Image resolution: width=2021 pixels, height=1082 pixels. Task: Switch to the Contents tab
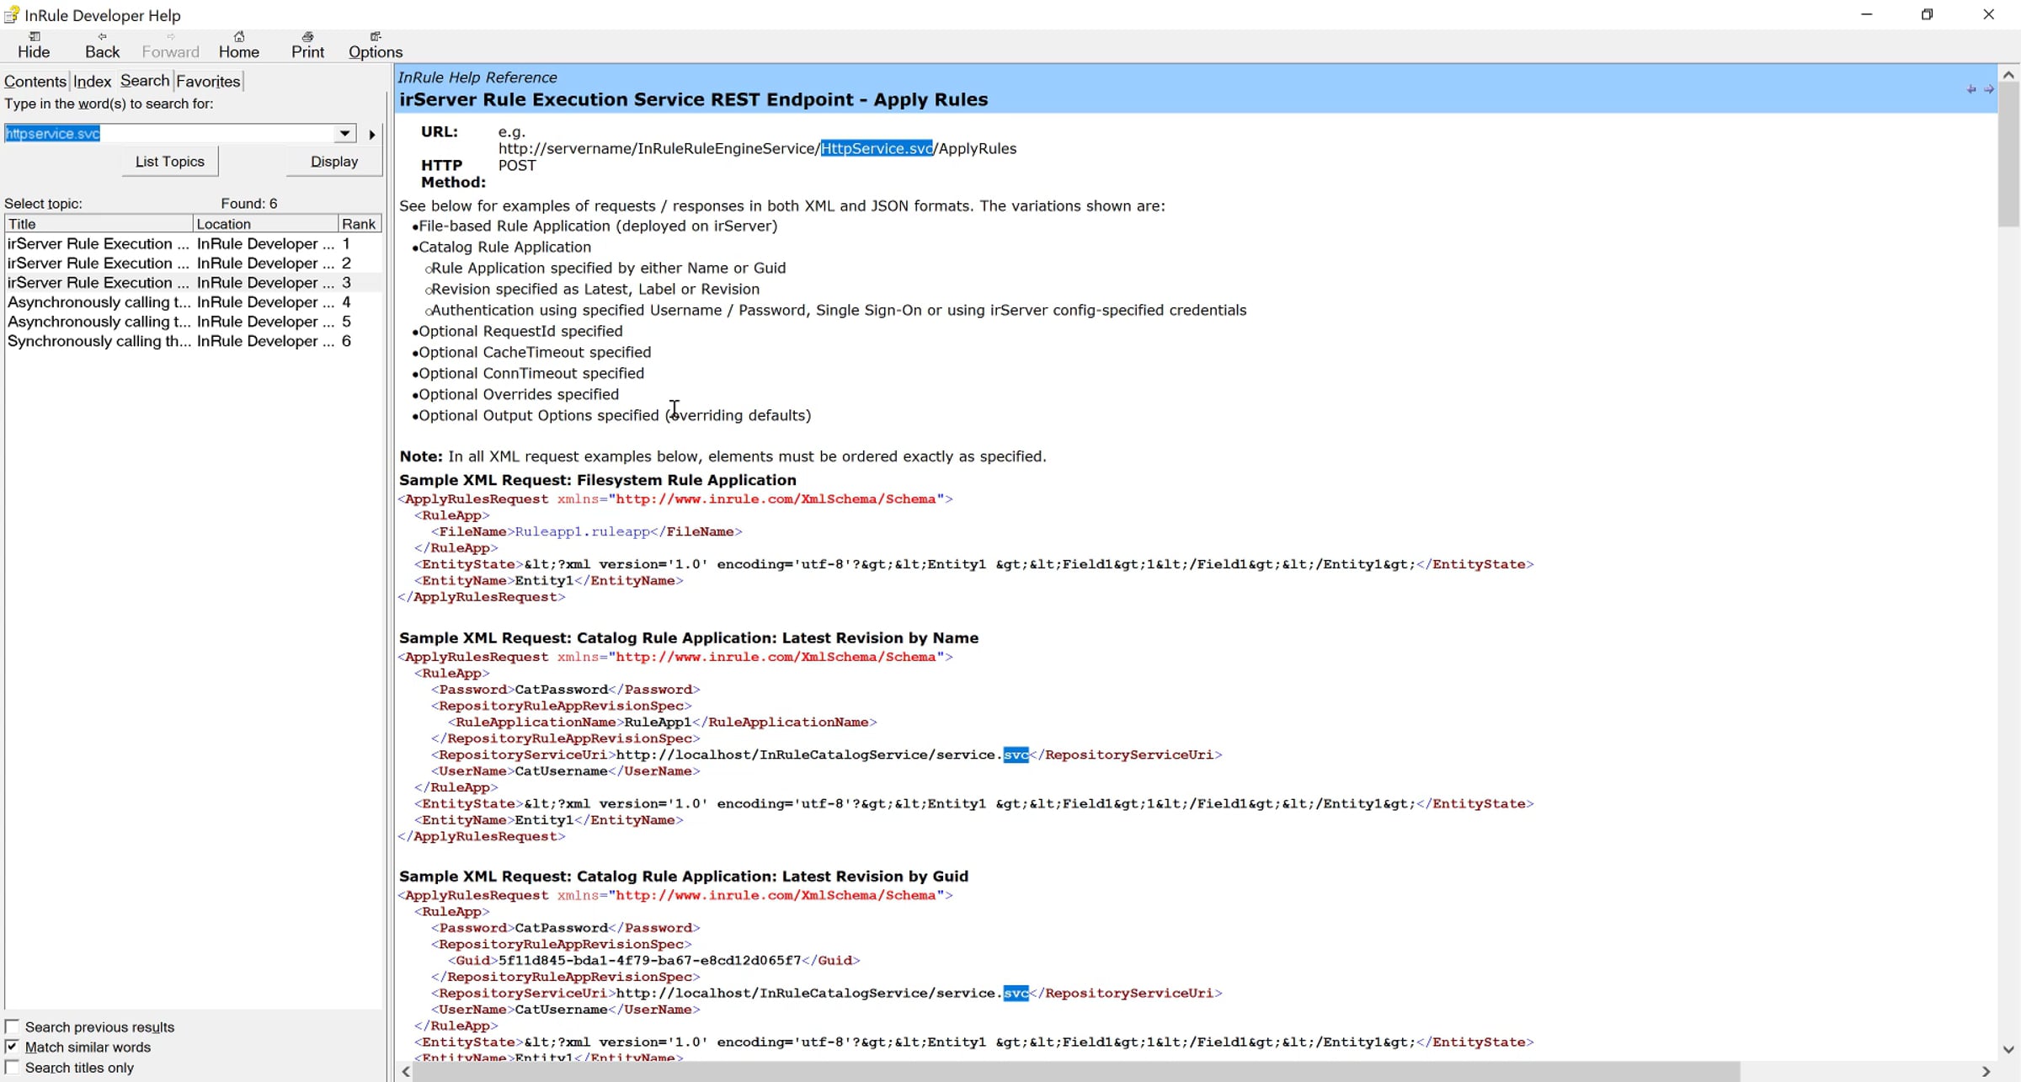(x=35, y=81)
